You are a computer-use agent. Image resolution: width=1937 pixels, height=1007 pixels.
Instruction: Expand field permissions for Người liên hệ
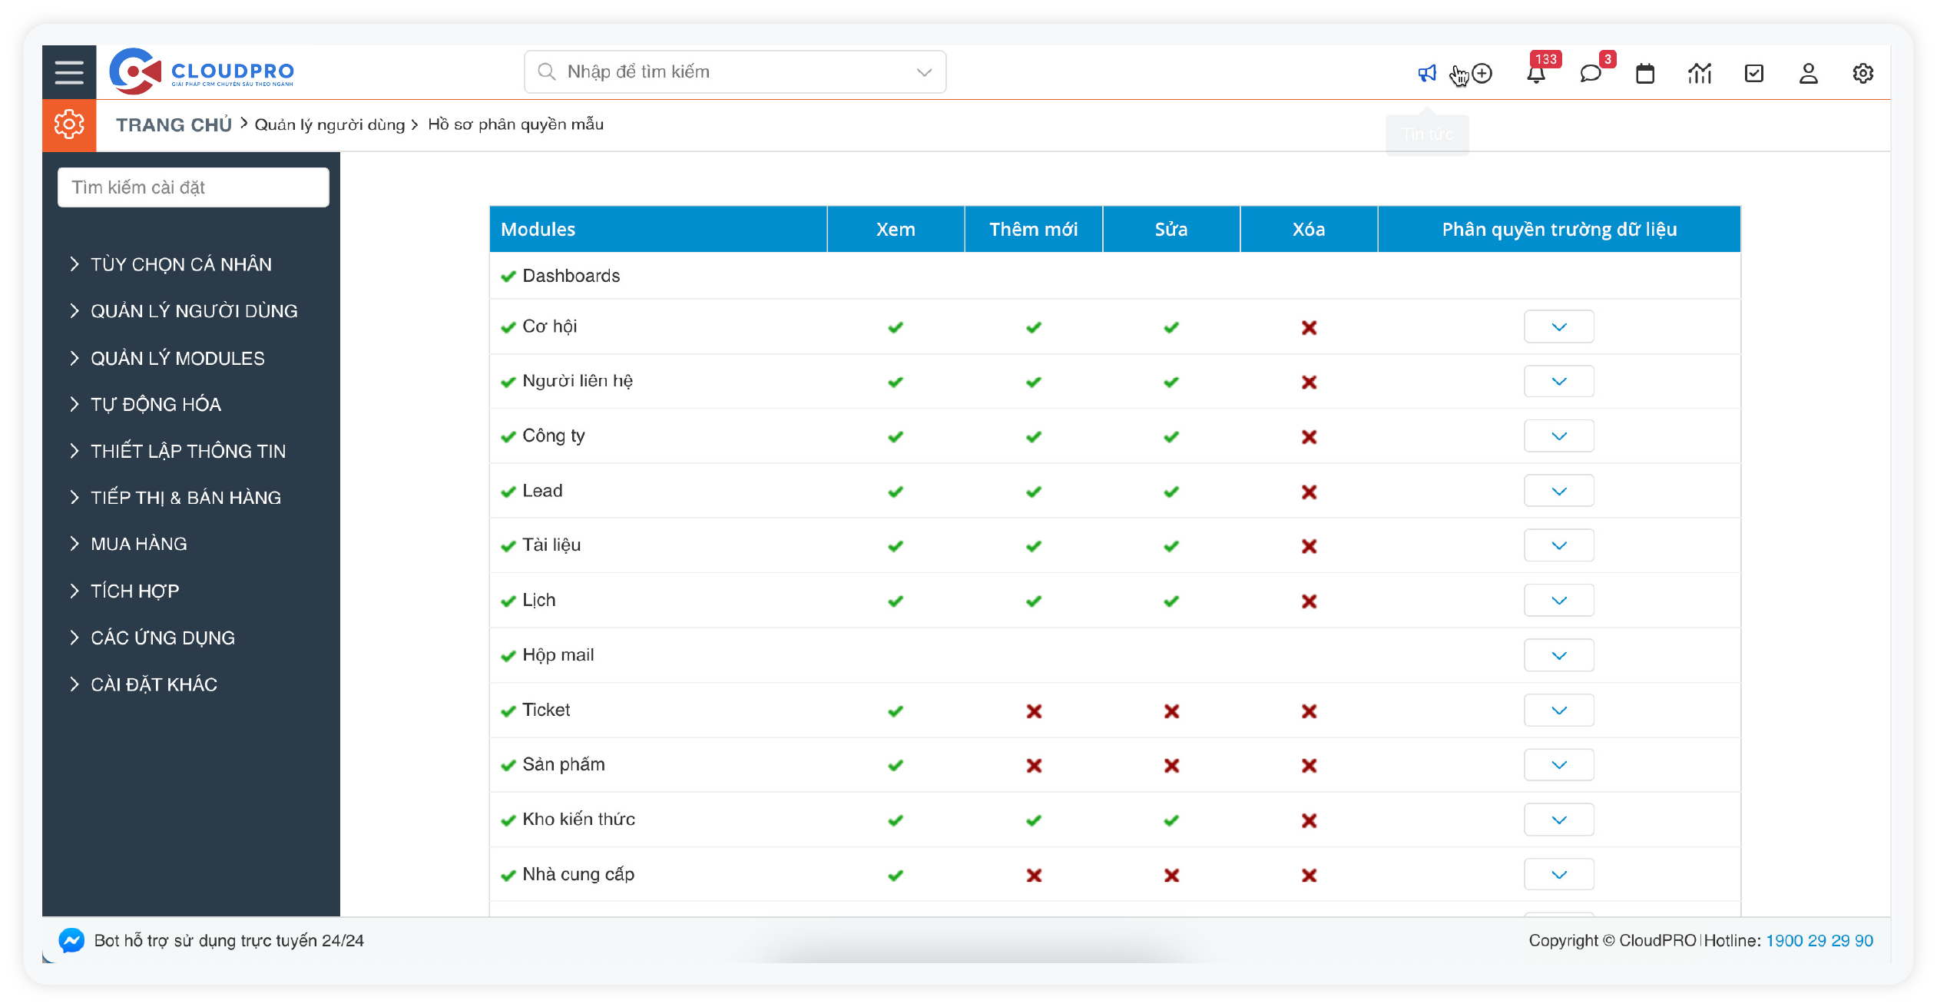(1558, 382)
